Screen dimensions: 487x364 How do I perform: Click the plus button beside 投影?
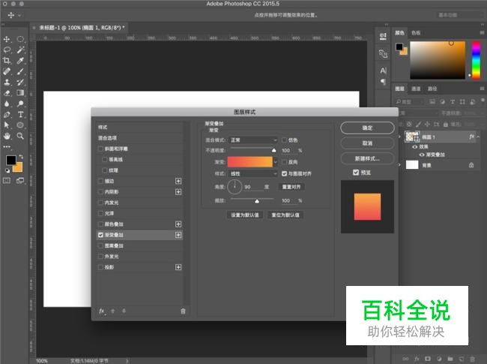pyautogui.click(x=178, y=267)
